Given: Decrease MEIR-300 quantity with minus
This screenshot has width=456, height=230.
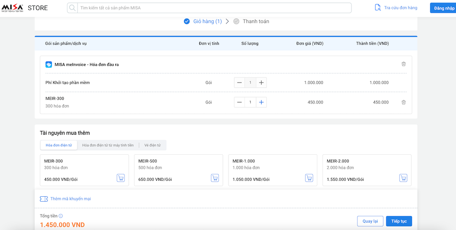Looking at the screenshot, I should [239, 102].
